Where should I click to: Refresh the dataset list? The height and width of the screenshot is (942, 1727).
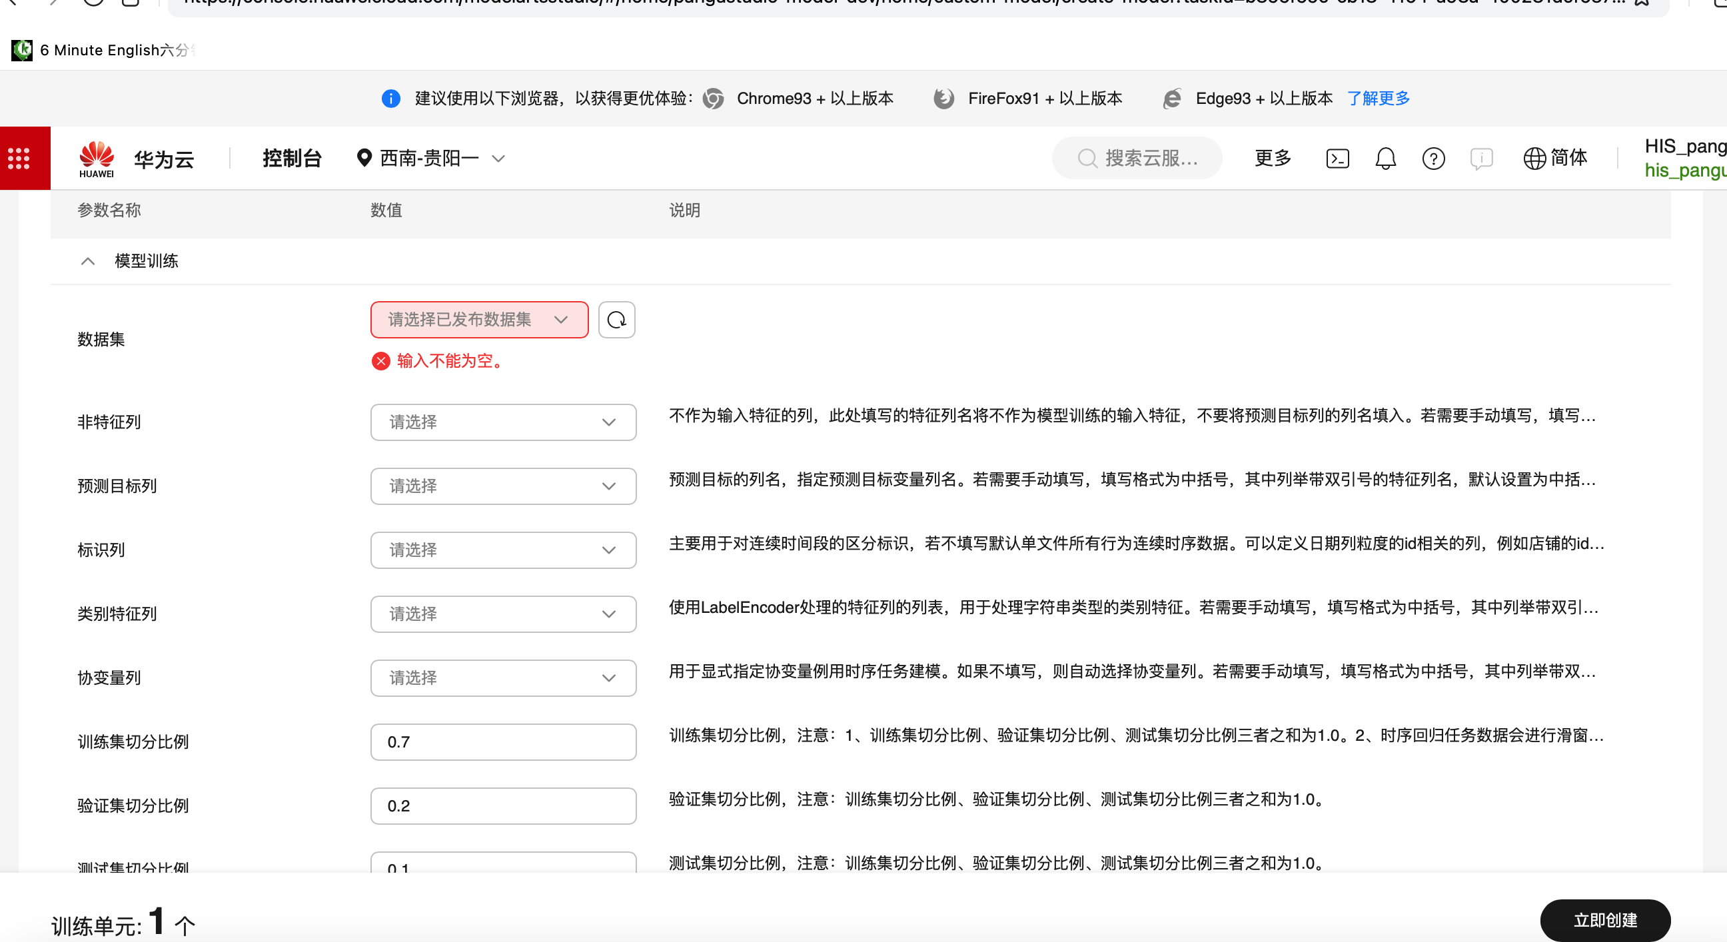[616, 320]
